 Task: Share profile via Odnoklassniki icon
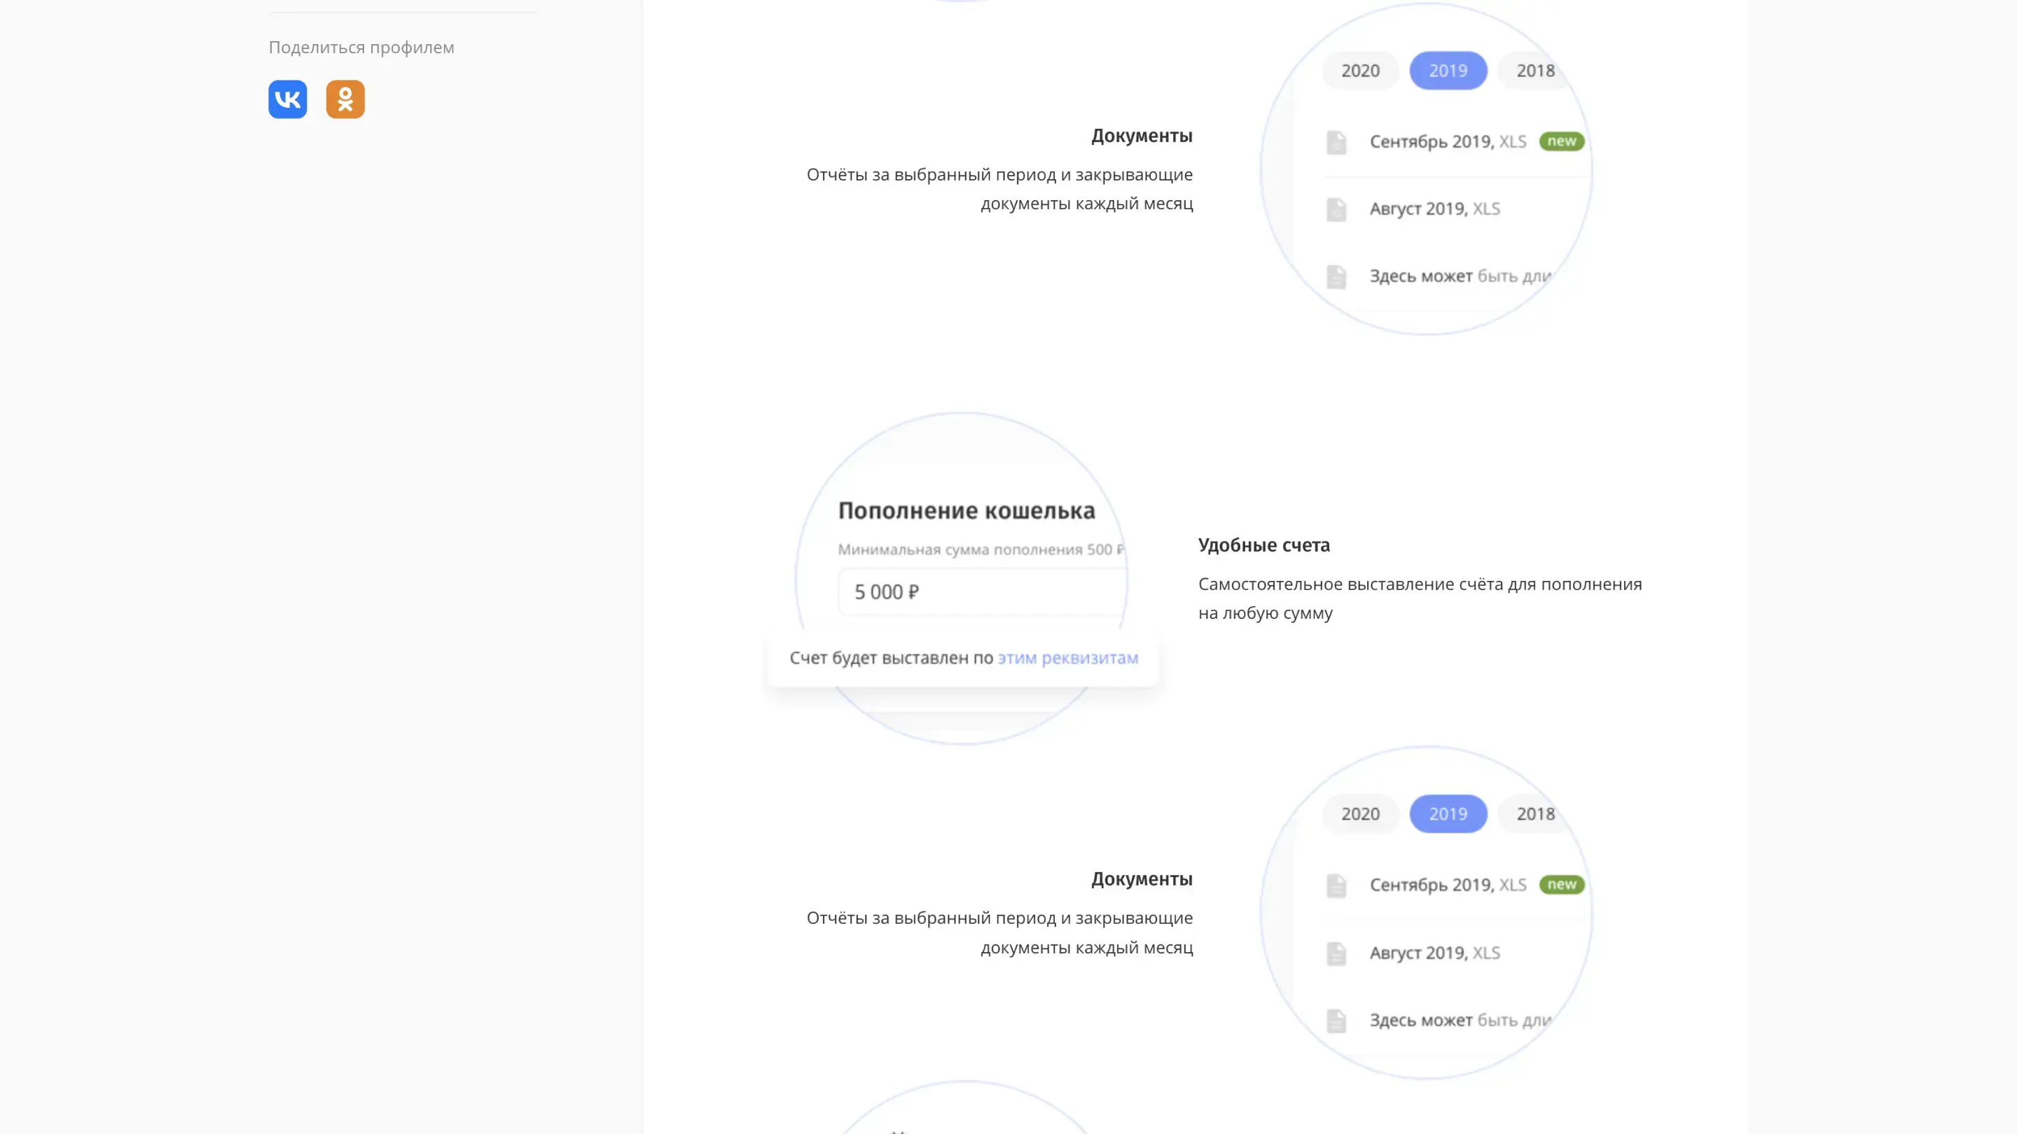tap(345, 99)
